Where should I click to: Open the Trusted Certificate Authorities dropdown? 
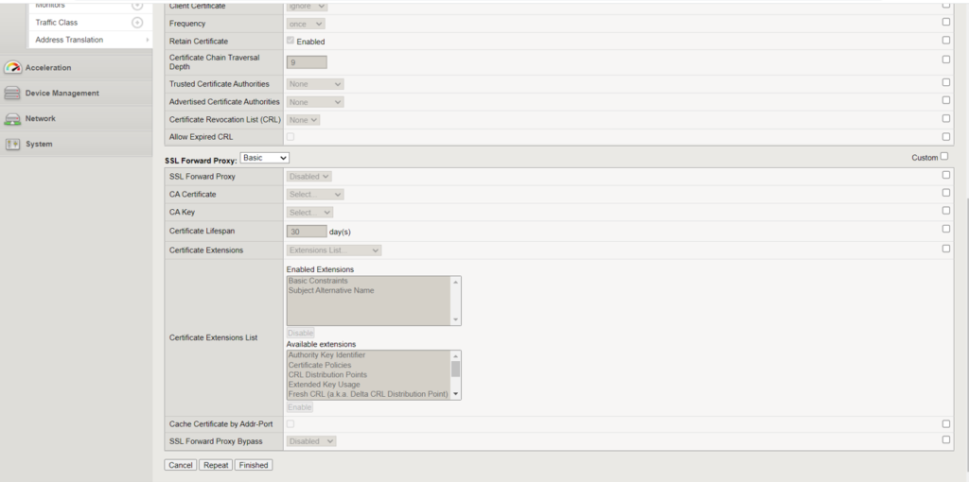pos(315,84)
